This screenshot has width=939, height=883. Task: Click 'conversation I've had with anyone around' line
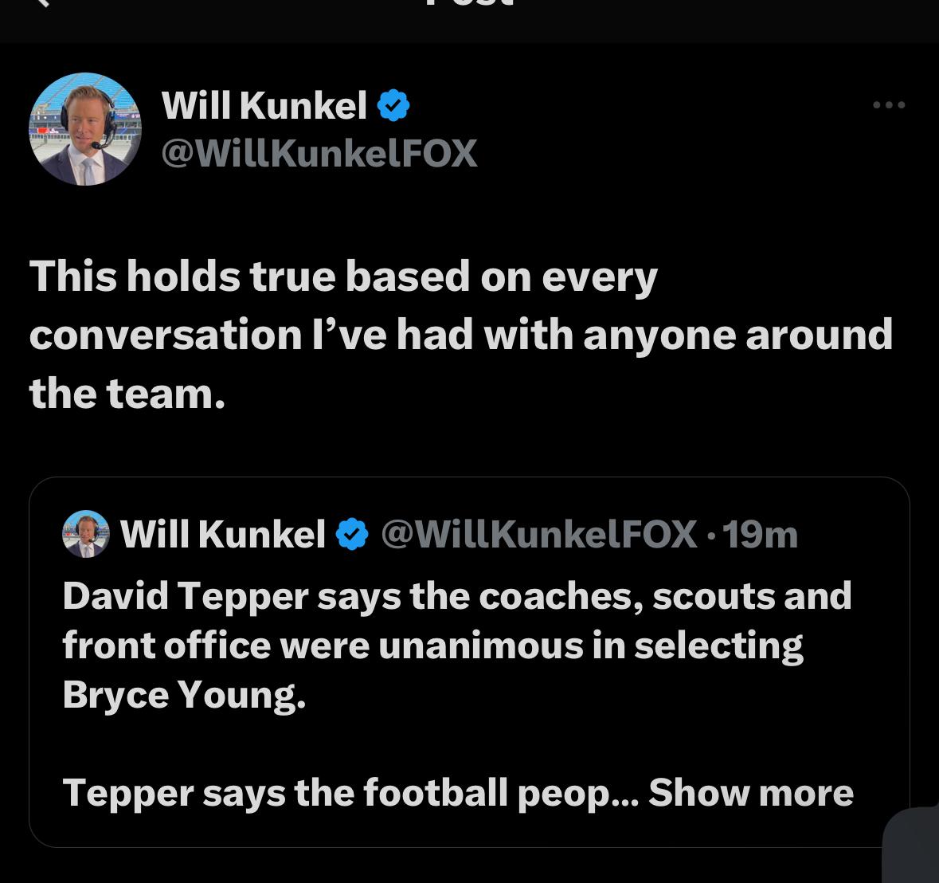click(x=460, y=335)
